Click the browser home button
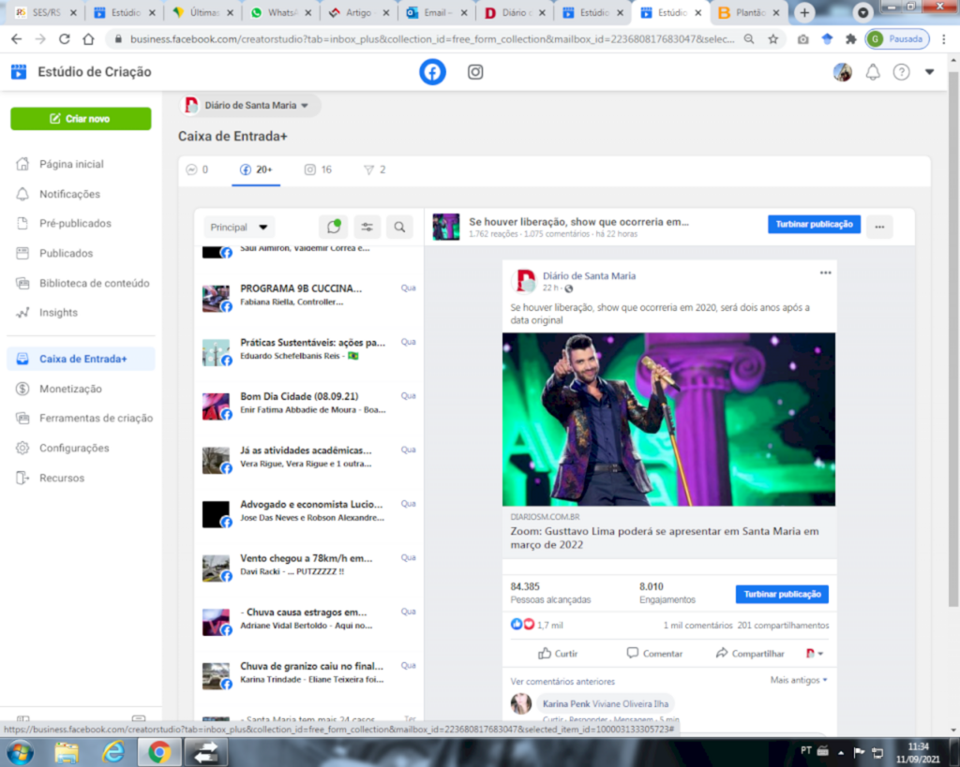Viewport: 960px width, 767px height. point(89,39)
